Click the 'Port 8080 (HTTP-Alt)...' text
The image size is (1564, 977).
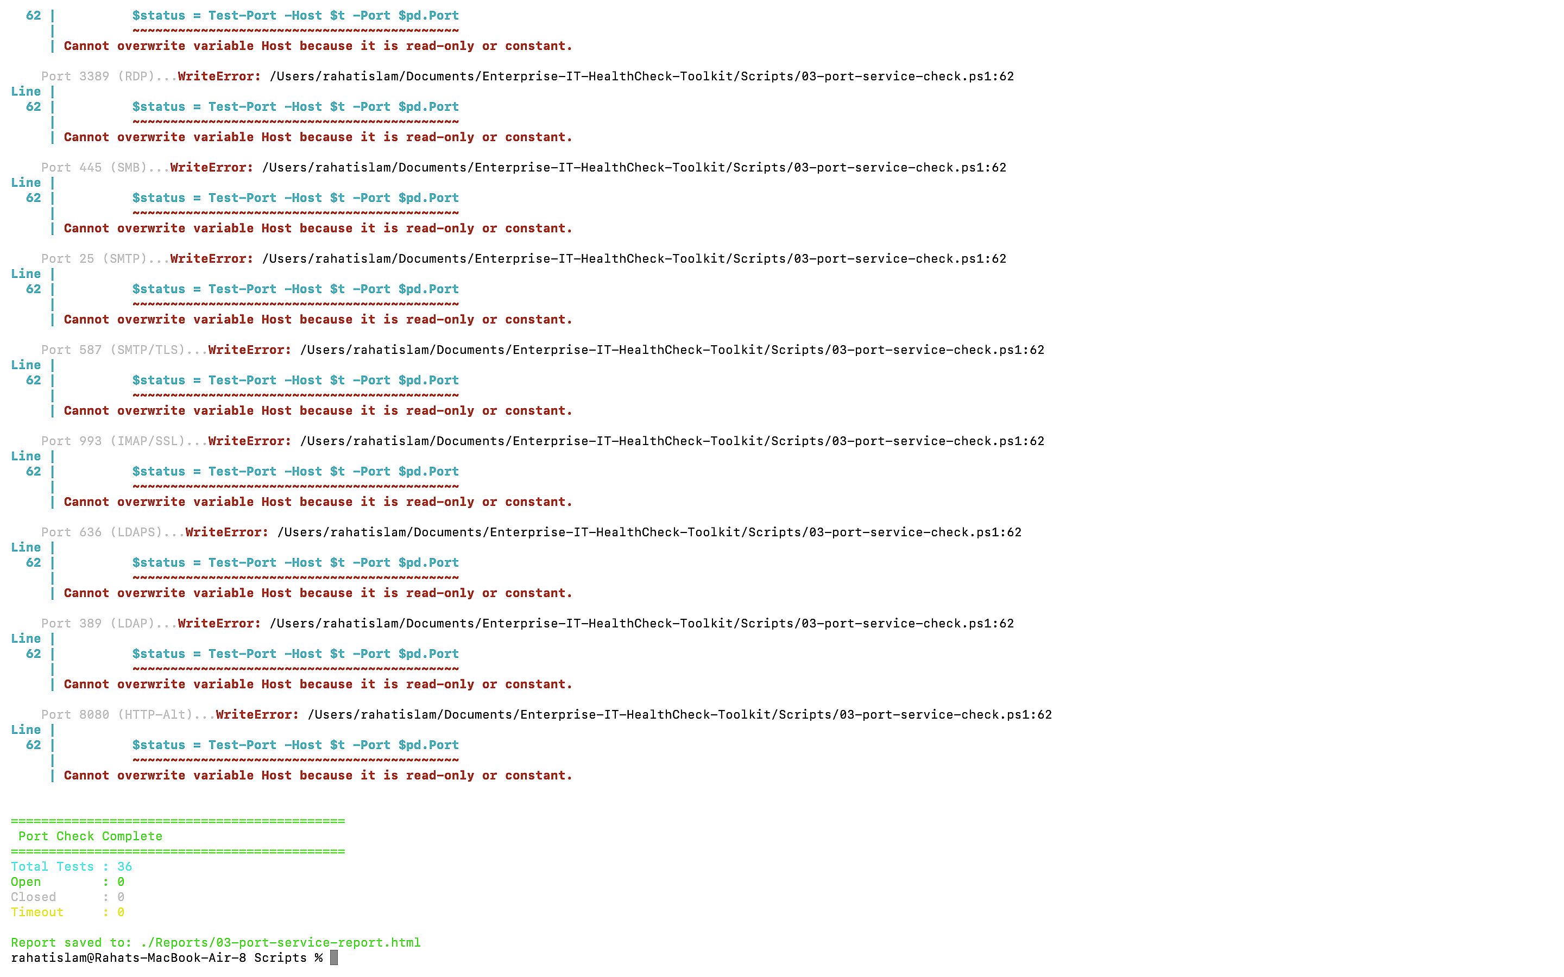128,714
